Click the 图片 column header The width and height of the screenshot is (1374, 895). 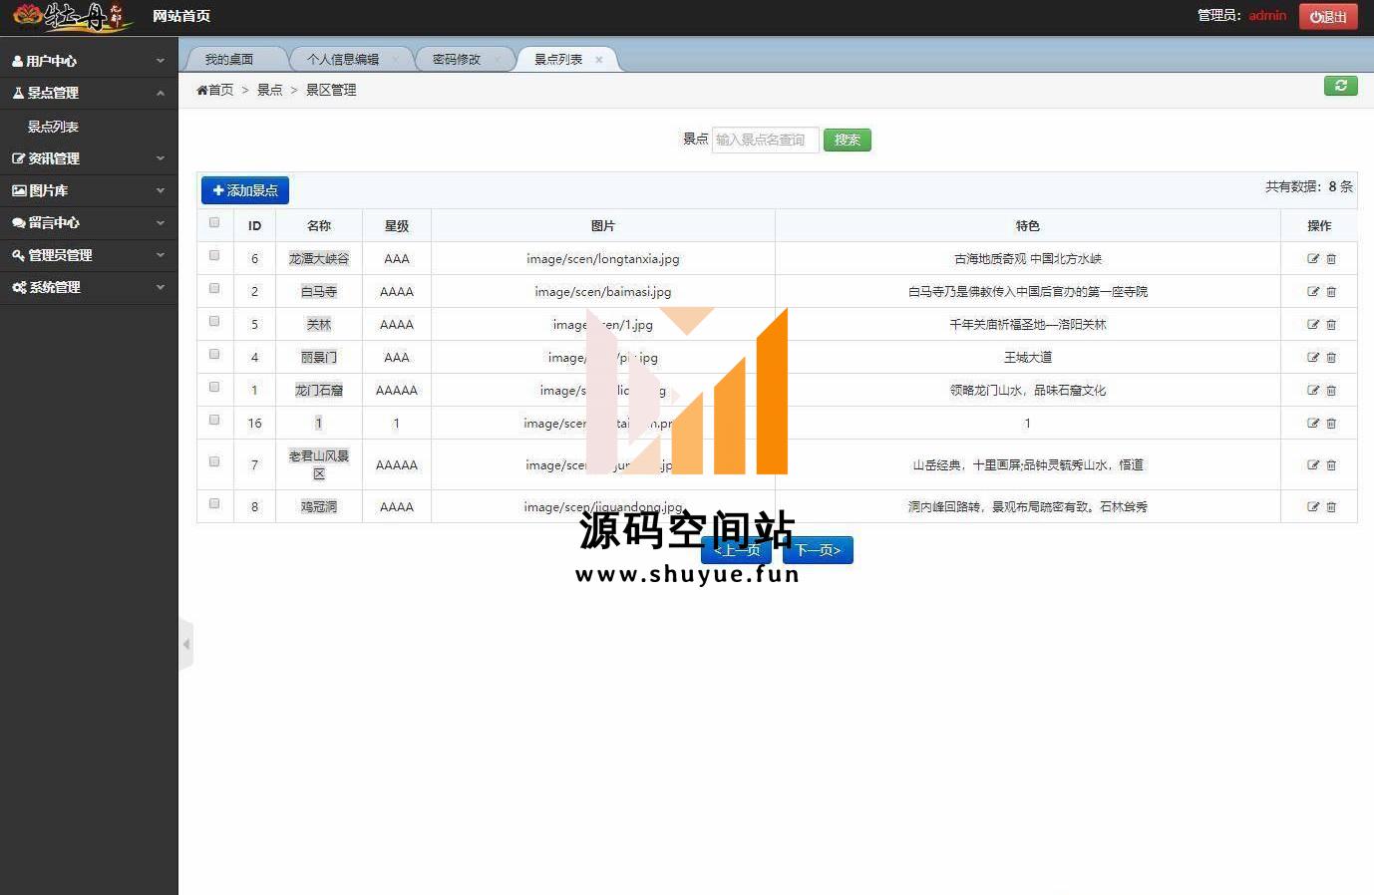point(603,225)
